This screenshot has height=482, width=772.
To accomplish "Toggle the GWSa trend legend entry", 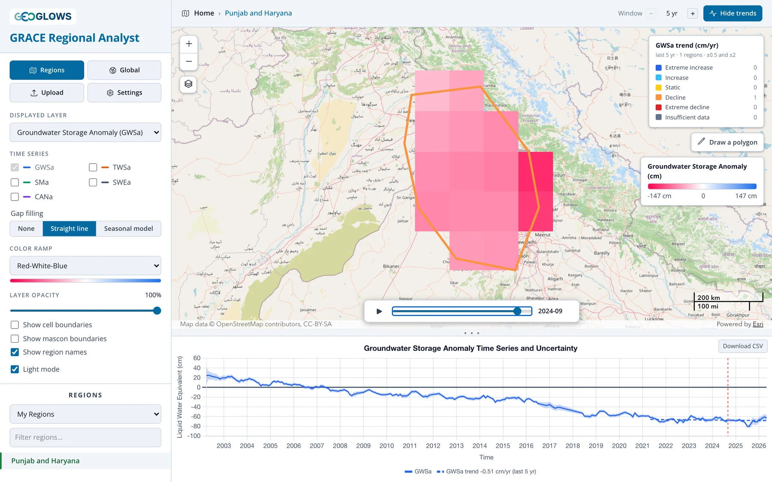I will click(487, 471).
